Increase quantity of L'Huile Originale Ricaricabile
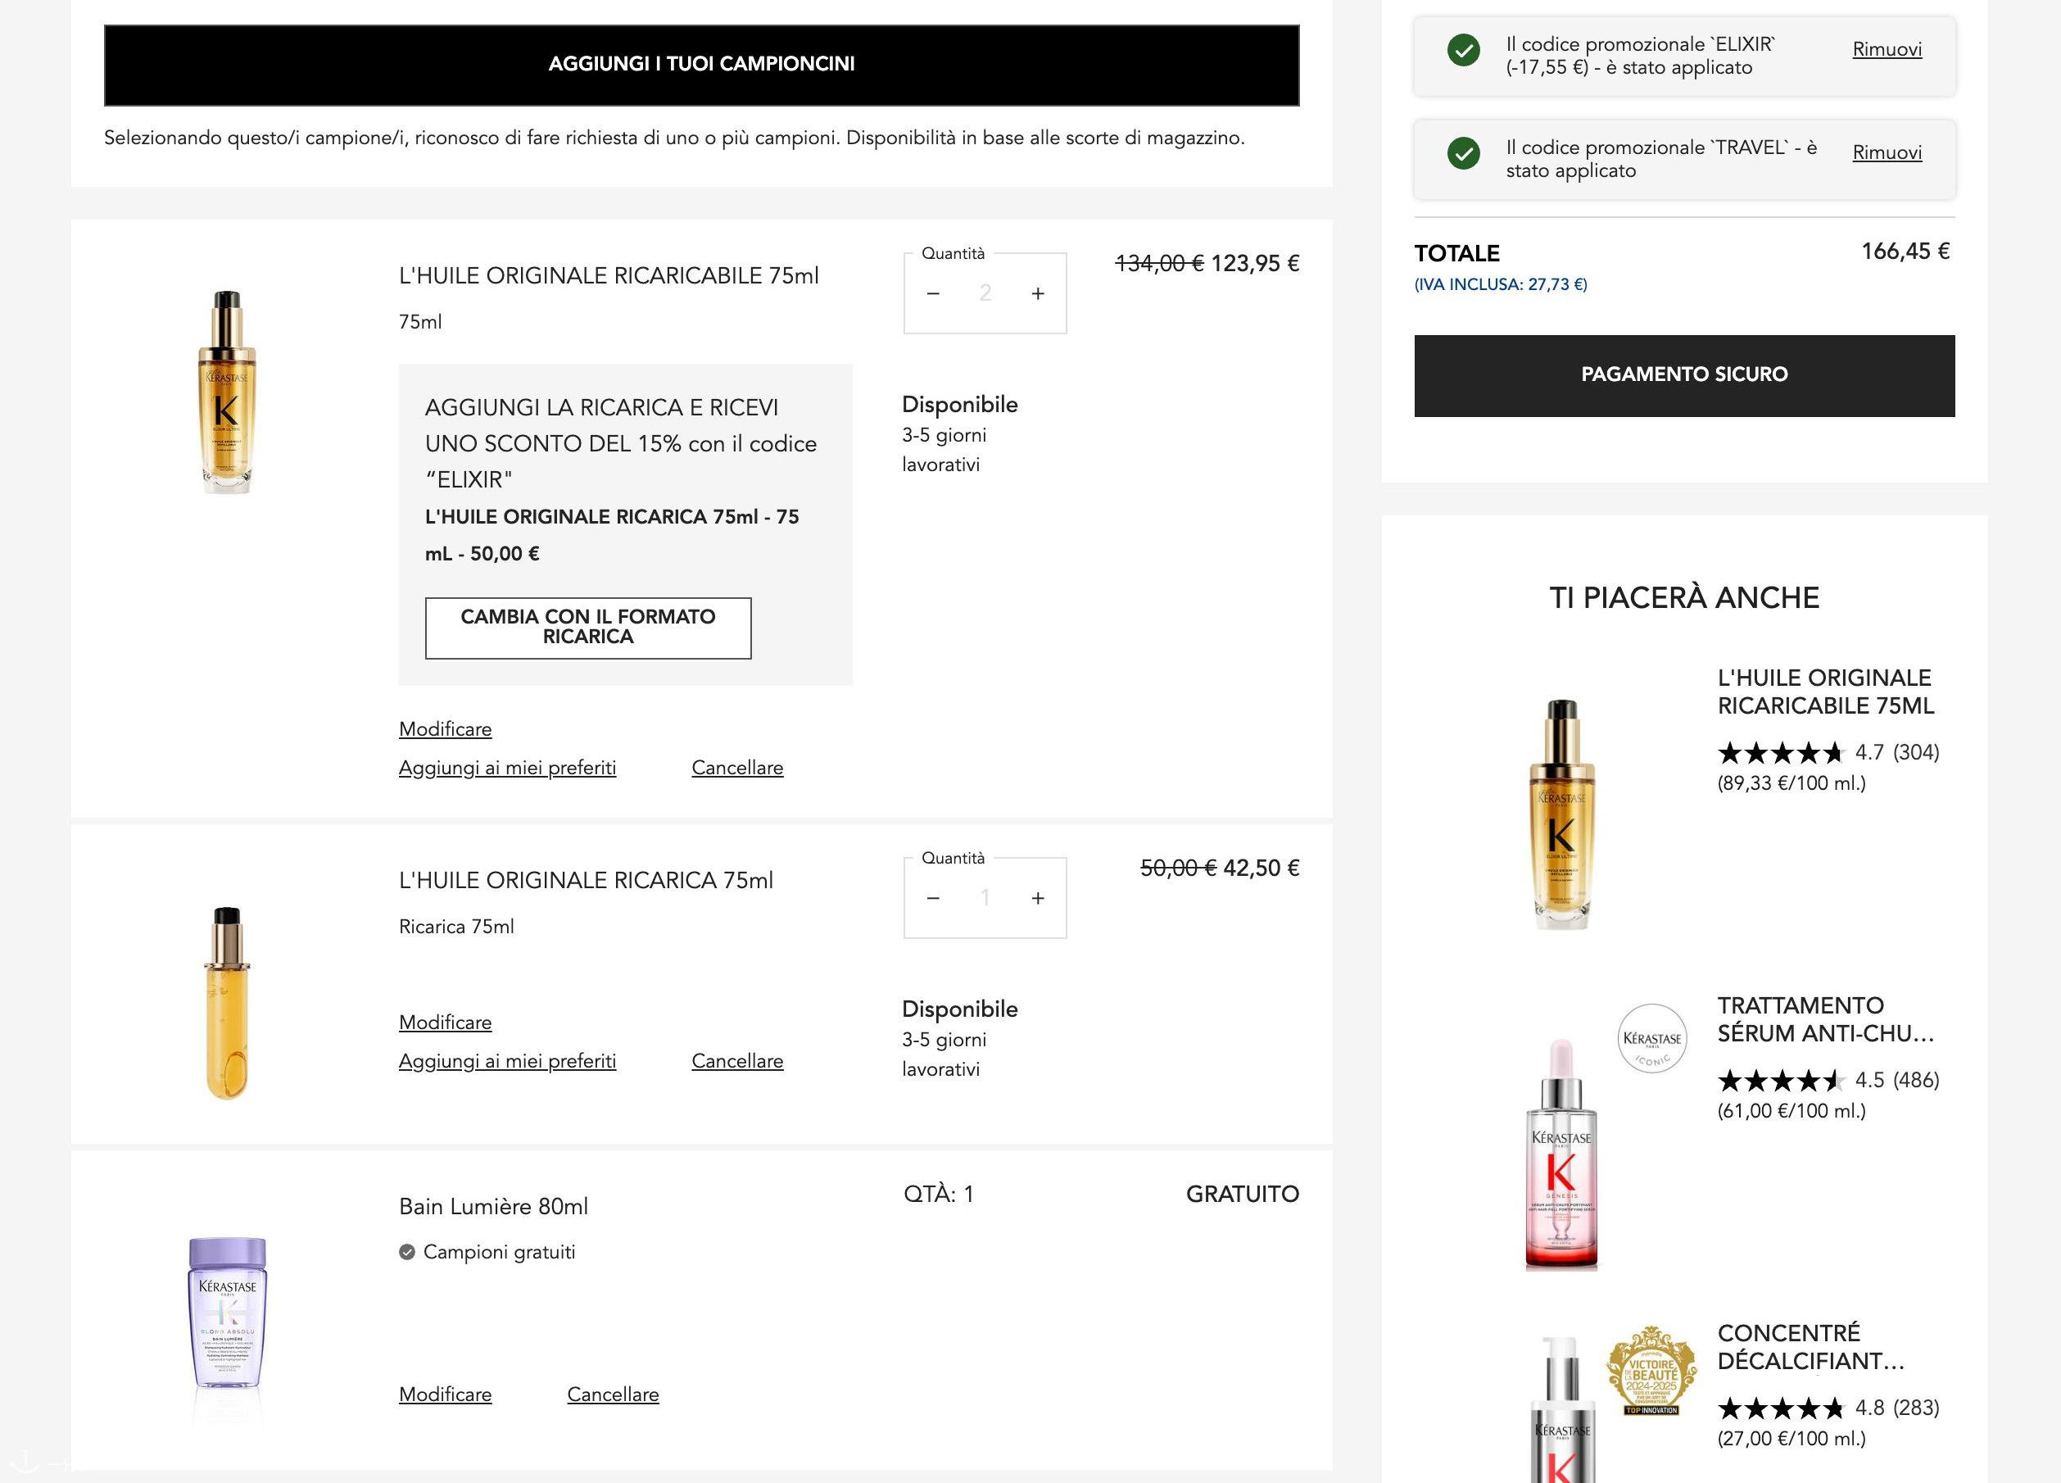Viewport: 2061px width, 1483px height. pos(1038,293)
